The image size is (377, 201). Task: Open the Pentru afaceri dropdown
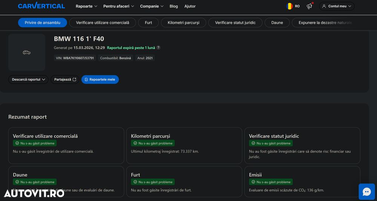[118, 6]
